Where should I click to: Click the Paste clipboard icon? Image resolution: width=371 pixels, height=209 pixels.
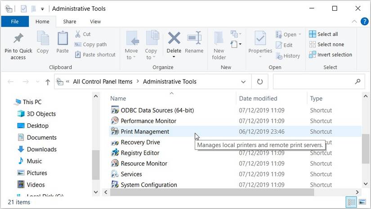coord(63,38)
